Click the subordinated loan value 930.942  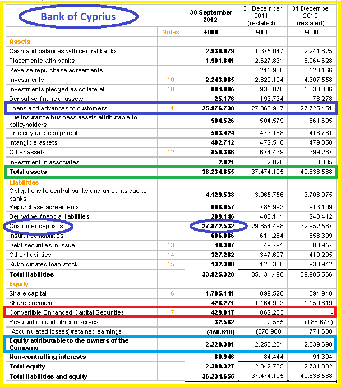320,264
